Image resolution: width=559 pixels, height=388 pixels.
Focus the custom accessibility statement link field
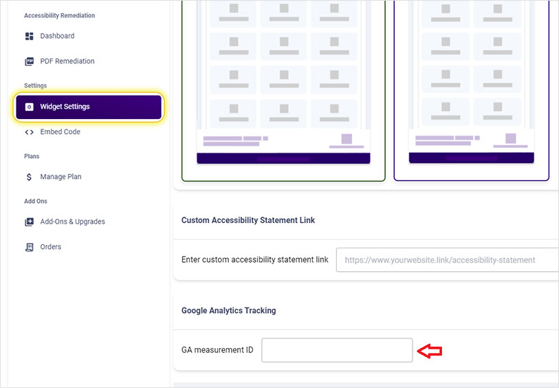click(448, 260)
